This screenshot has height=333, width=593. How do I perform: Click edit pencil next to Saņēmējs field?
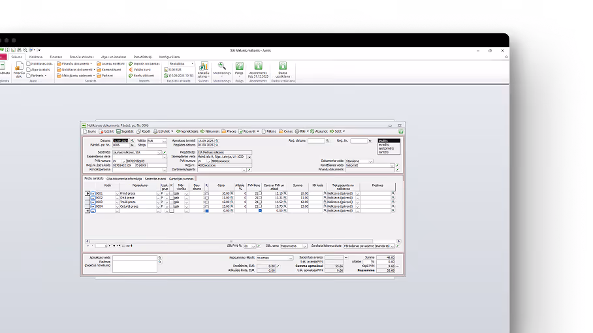(165, 152)
